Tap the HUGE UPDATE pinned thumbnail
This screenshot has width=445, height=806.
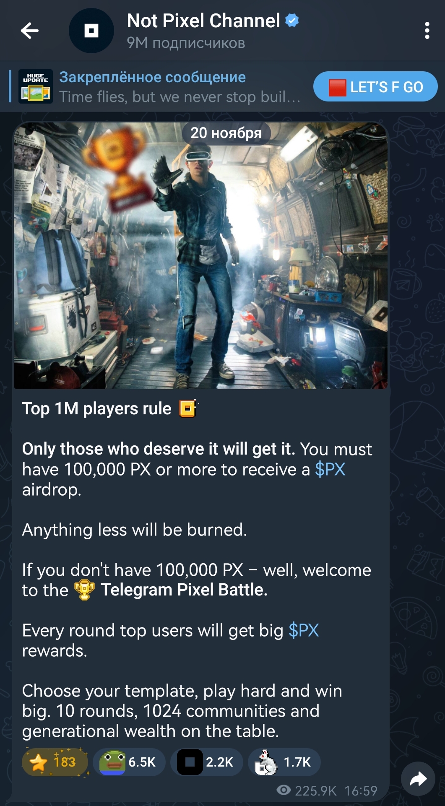coord(36,86)
